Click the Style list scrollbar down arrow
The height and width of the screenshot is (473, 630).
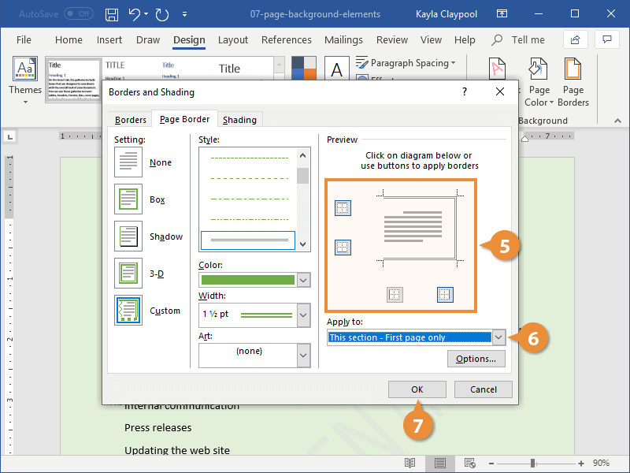pyautogui.click(x=302, y=242)
